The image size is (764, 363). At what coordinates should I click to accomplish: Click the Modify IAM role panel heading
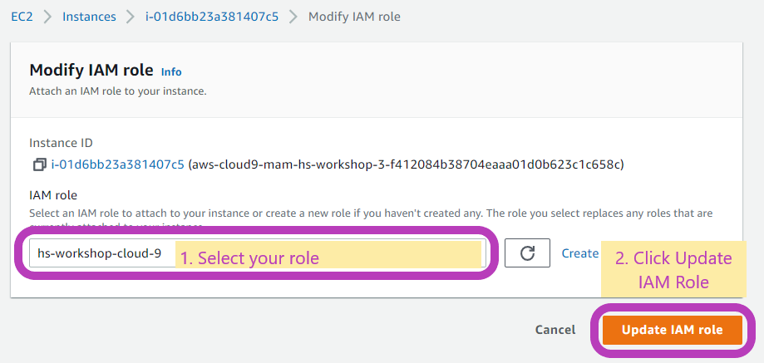[x=91, y=70]
